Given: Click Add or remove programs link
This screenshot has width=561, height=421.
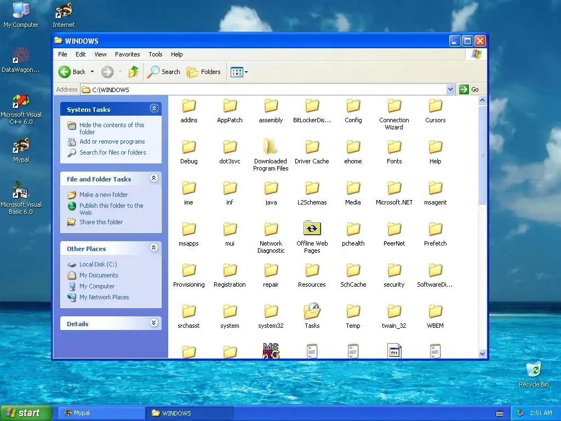Looking at the screenshot, I should pos(112,142).
